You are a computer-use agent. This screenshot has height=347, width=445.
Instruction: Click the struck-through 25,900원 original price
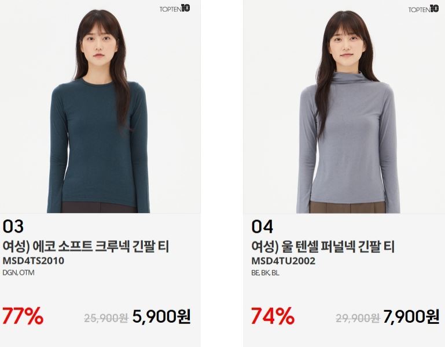pos(106,318)
